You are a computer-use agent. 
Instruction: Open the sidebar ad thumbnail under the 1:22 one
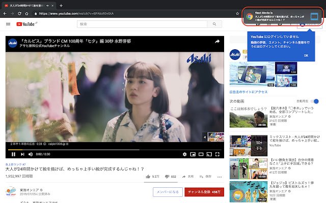point(286,81)
